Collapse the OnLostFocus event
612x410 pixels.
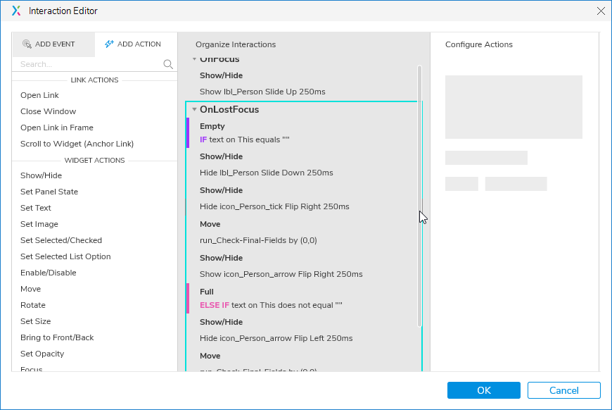coord(194,110)
